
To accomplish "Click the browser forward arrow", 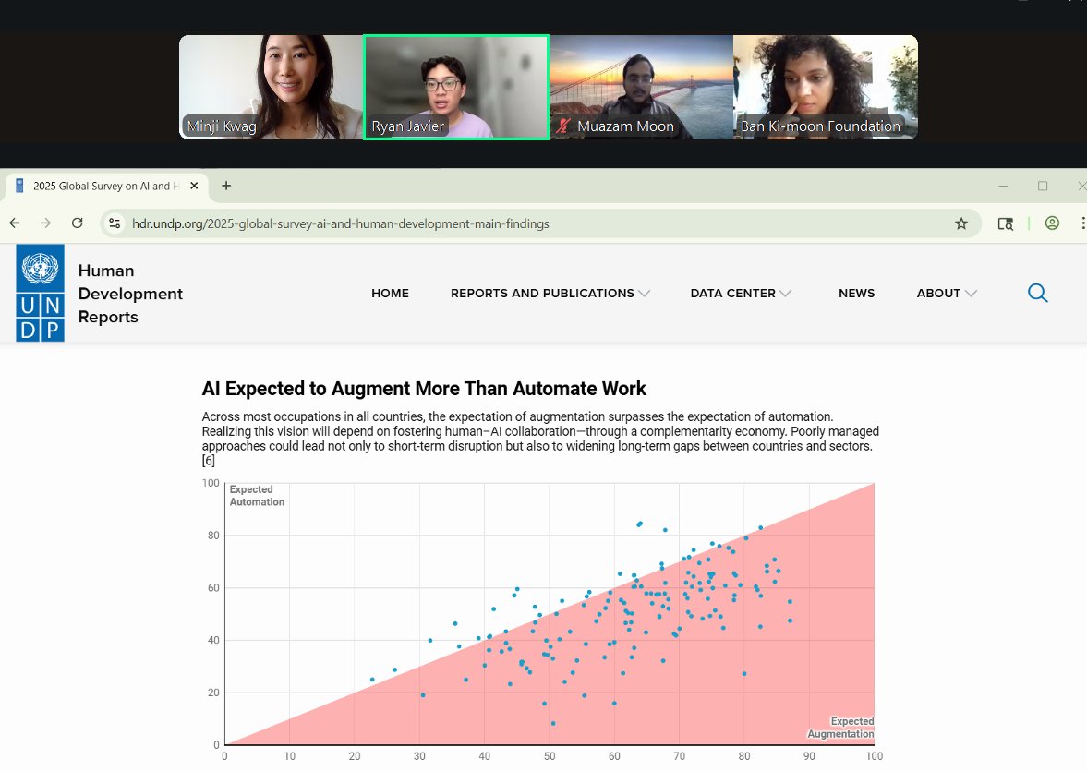I will click(x=46, y=223).
